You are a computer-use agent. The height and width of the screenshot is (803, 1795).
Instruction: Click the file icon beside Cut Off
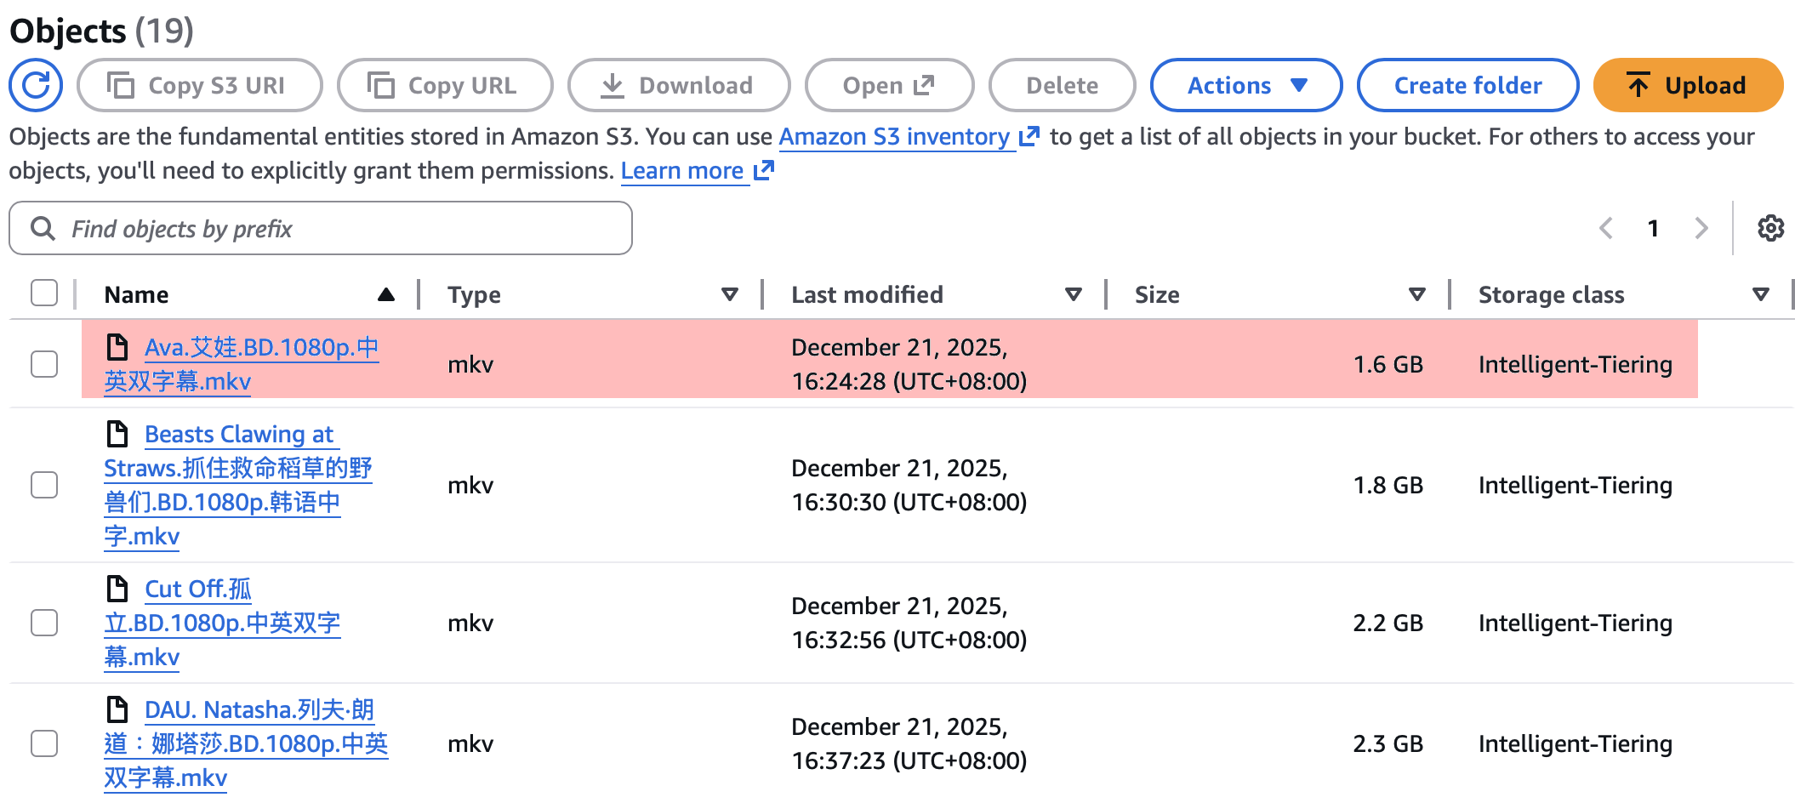117,589
